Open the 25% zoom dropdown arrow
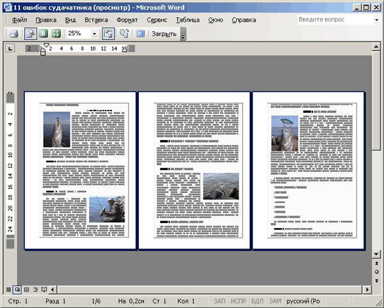Image resolution: width=384 pixels, height=308 pixels. pos(94,34)
